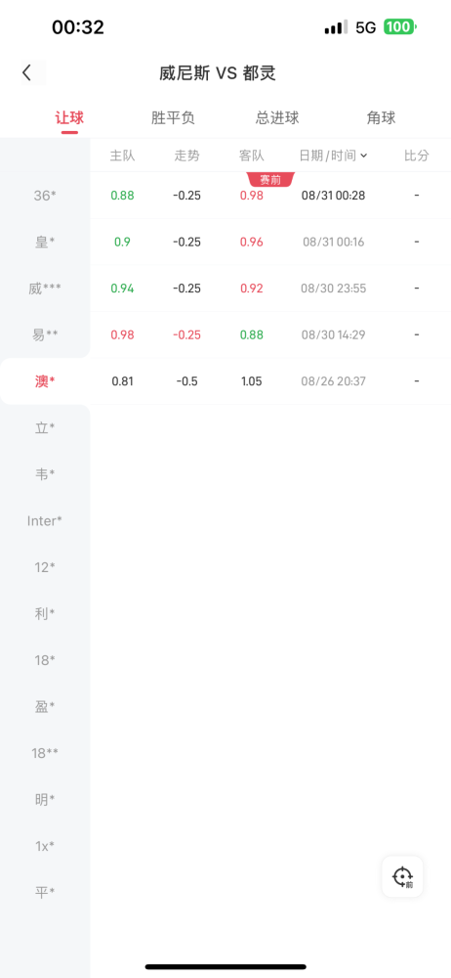Select the 让球 tab
The height and width of the screenshot is (978, 451).
(69, 118)
